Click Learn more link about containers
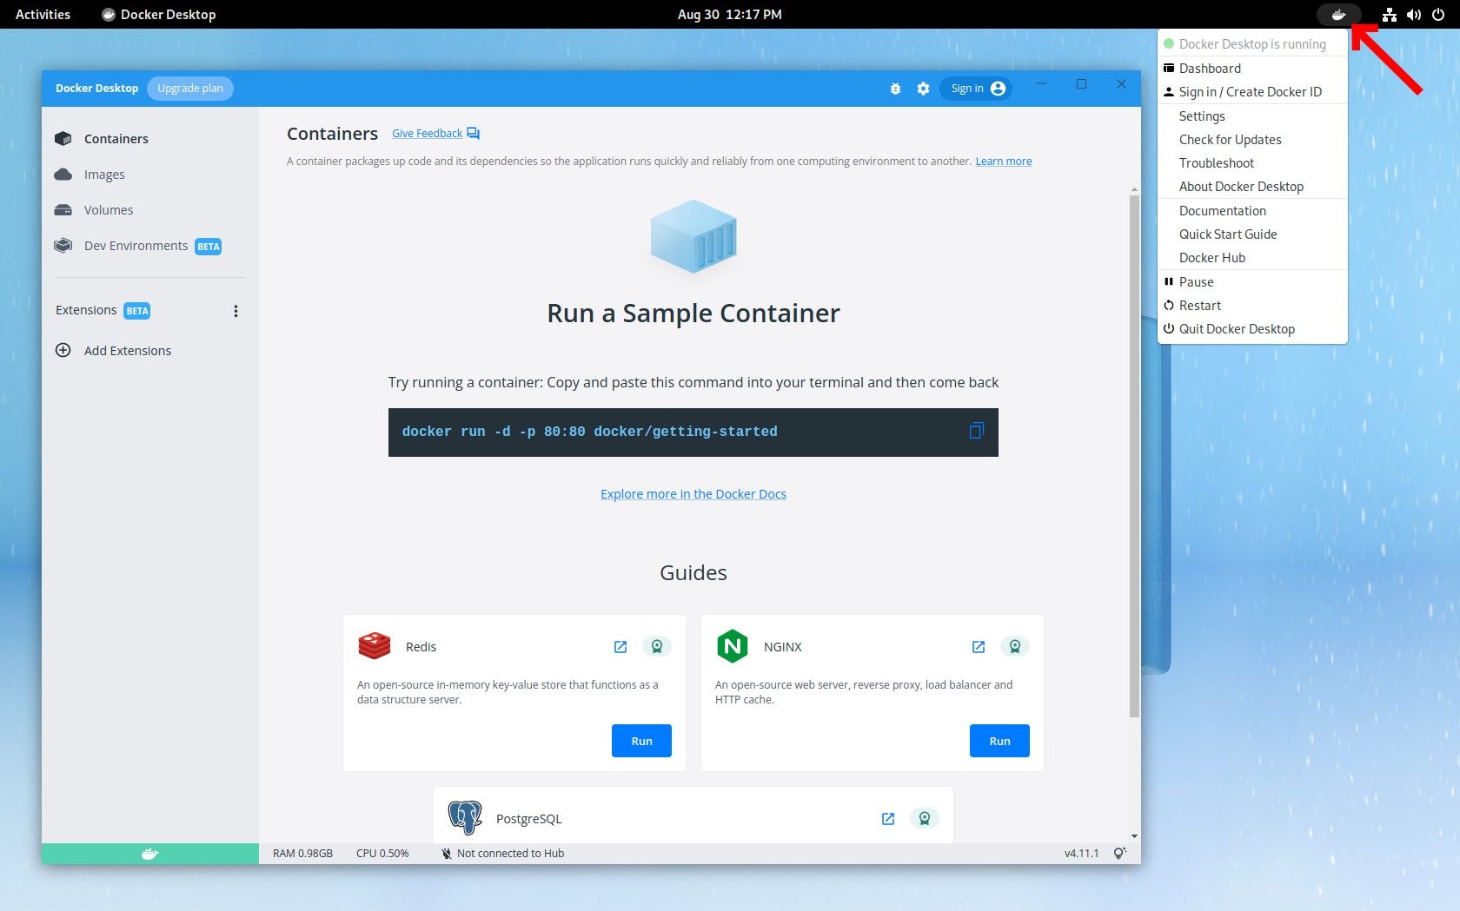1460x911 pixels. click(x=1003, y=162)
